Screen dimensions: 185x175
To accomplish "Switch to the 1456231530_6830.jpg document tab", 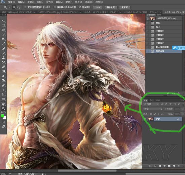I will pos(58,12).
